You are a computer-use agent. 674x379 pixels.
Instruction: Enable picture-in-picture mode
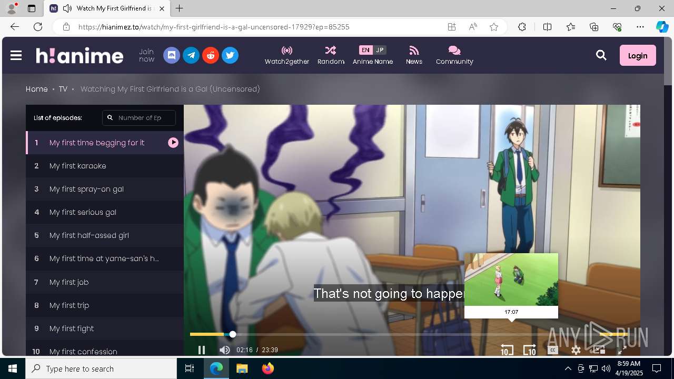click(x=599, y=350)
